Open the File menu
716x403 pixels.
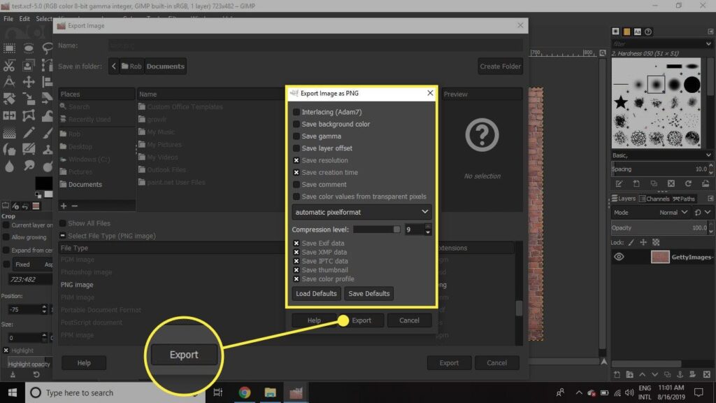point(8,18)
